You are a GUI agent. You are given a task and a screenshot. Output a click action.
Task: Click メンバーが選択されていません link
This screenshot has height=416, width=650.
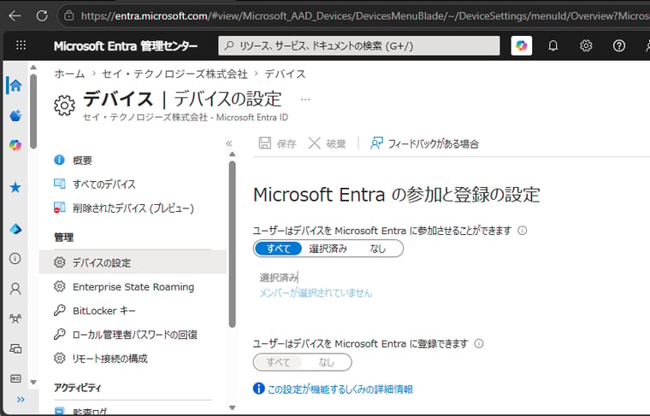(x=316, y=293)
